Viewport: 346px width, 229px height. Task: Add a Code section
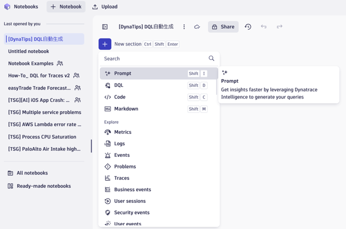(158, 97)
